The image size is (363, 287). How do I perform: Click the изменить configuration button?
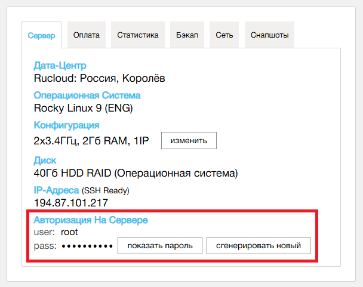coord(189,140)
